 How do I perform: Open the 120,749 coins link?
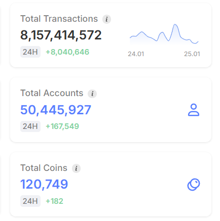coord(44,185)
